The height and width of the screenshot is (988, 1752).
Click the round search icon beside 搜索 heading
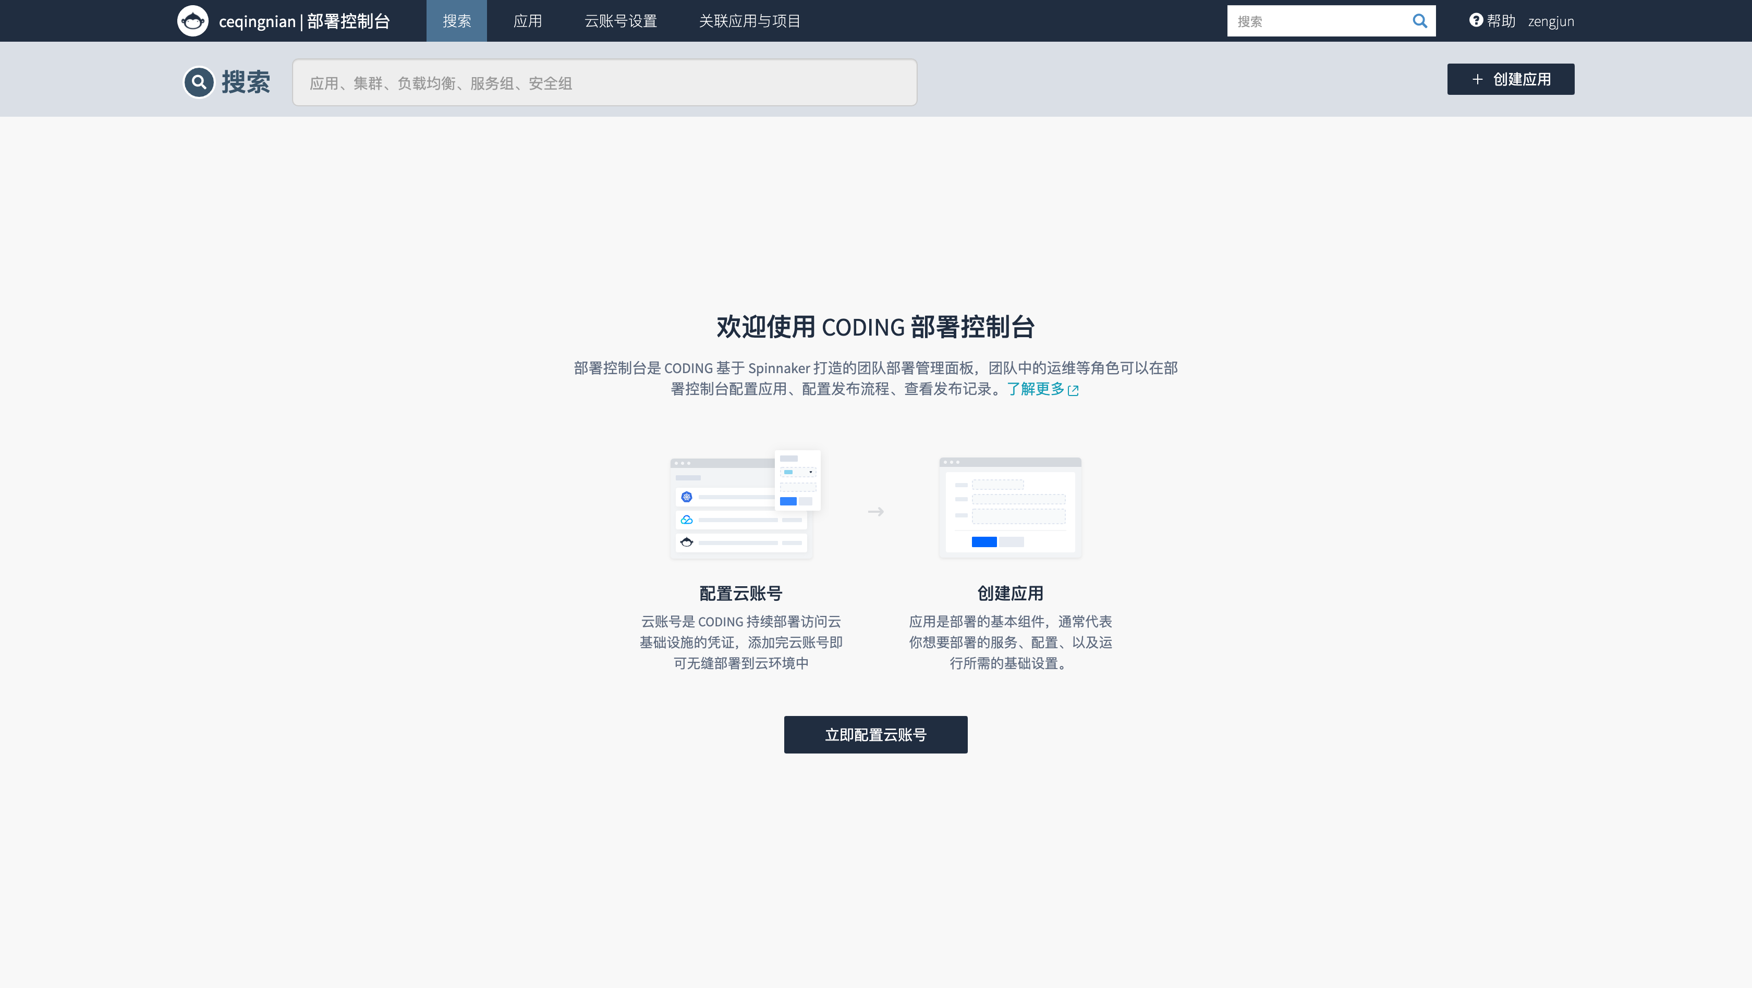(x=199, y=82)
